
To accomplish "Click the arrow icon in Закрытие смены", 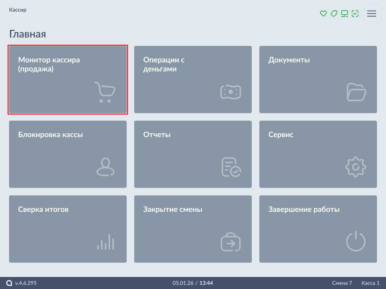I will (x=231, y=242).
